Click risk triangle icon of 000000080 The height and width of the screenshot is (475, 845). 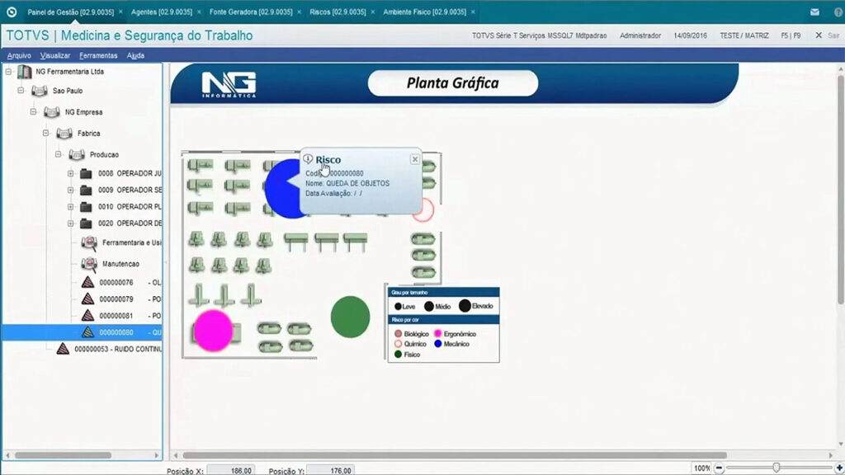point(87,332)
